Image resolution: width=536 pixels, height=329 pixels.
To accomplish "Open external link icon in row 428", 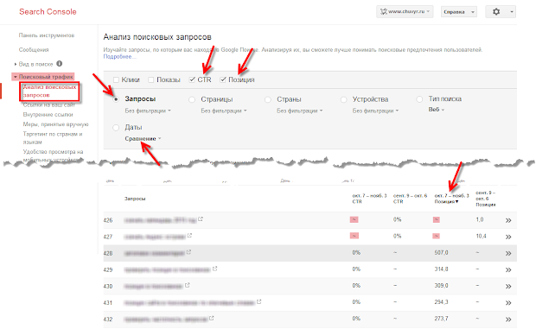I will (x=188, y=252).
